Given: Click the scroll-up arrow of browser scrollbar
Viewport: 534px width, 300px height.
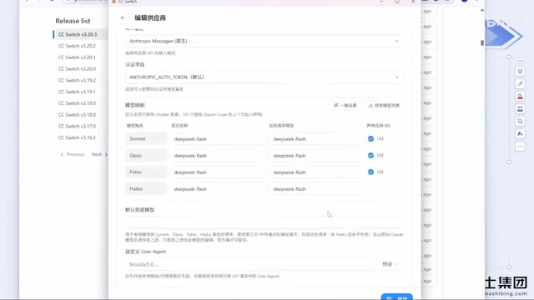Looking at the screenshot, I should (482, 10).
